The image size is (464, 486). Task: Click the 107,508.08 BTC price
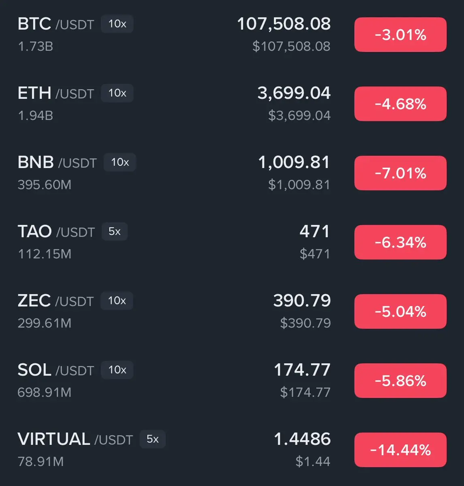[284, 24]
